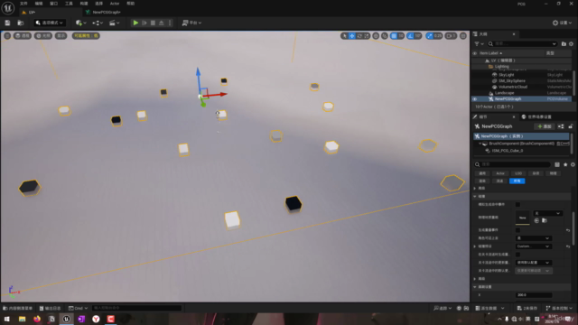This screenshot has width=578, height=325.
Task: Select the highlighted blue 'All' filter
Action: click(517, 181)
